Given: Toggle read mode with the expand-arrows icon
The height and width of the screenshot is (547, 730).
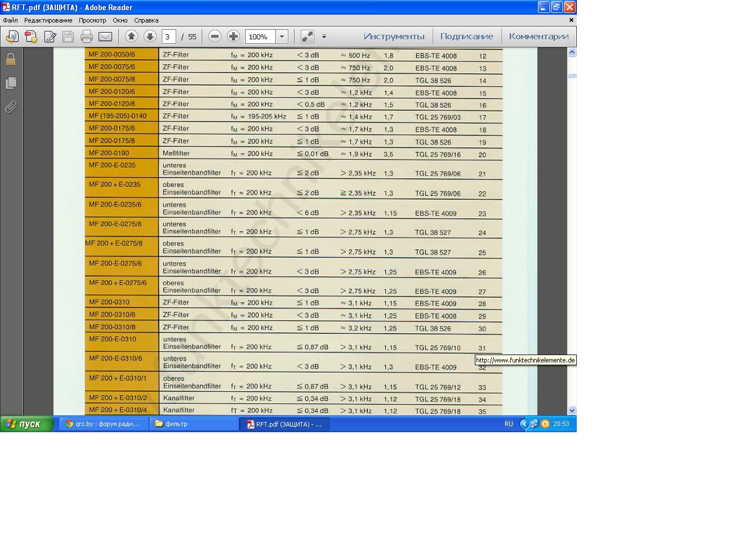Looking at the screenshot, I should (x=308, y=37).
